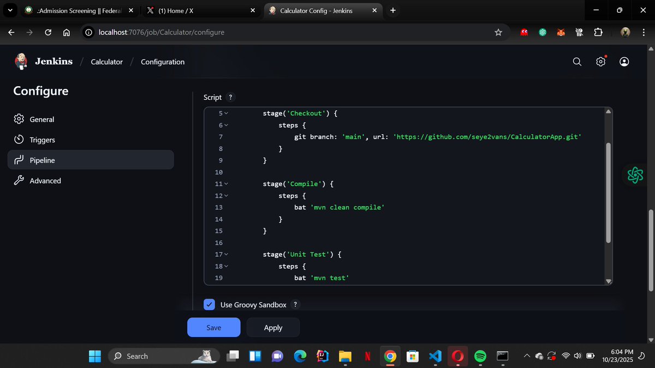Go to the Calculator breadcrumb link

pyautogui.click(x=106, y=62)
